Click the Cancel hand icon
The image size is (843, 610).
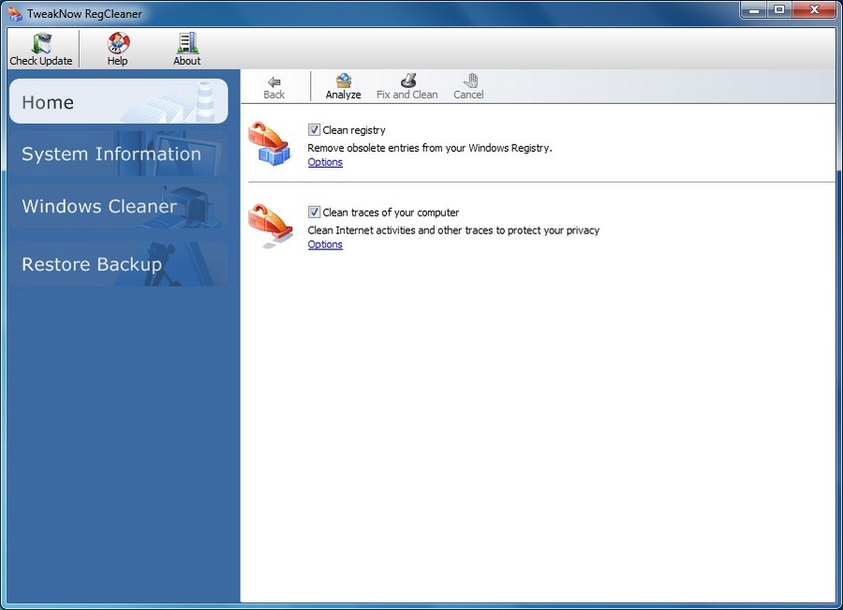(x=468, y=82)
